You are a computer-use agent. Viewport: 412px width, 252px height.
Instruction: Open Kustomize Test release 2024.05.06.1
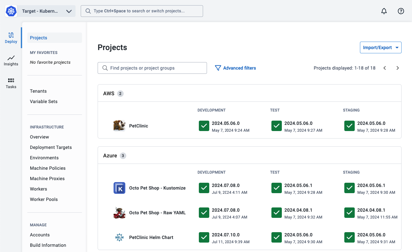298,185
